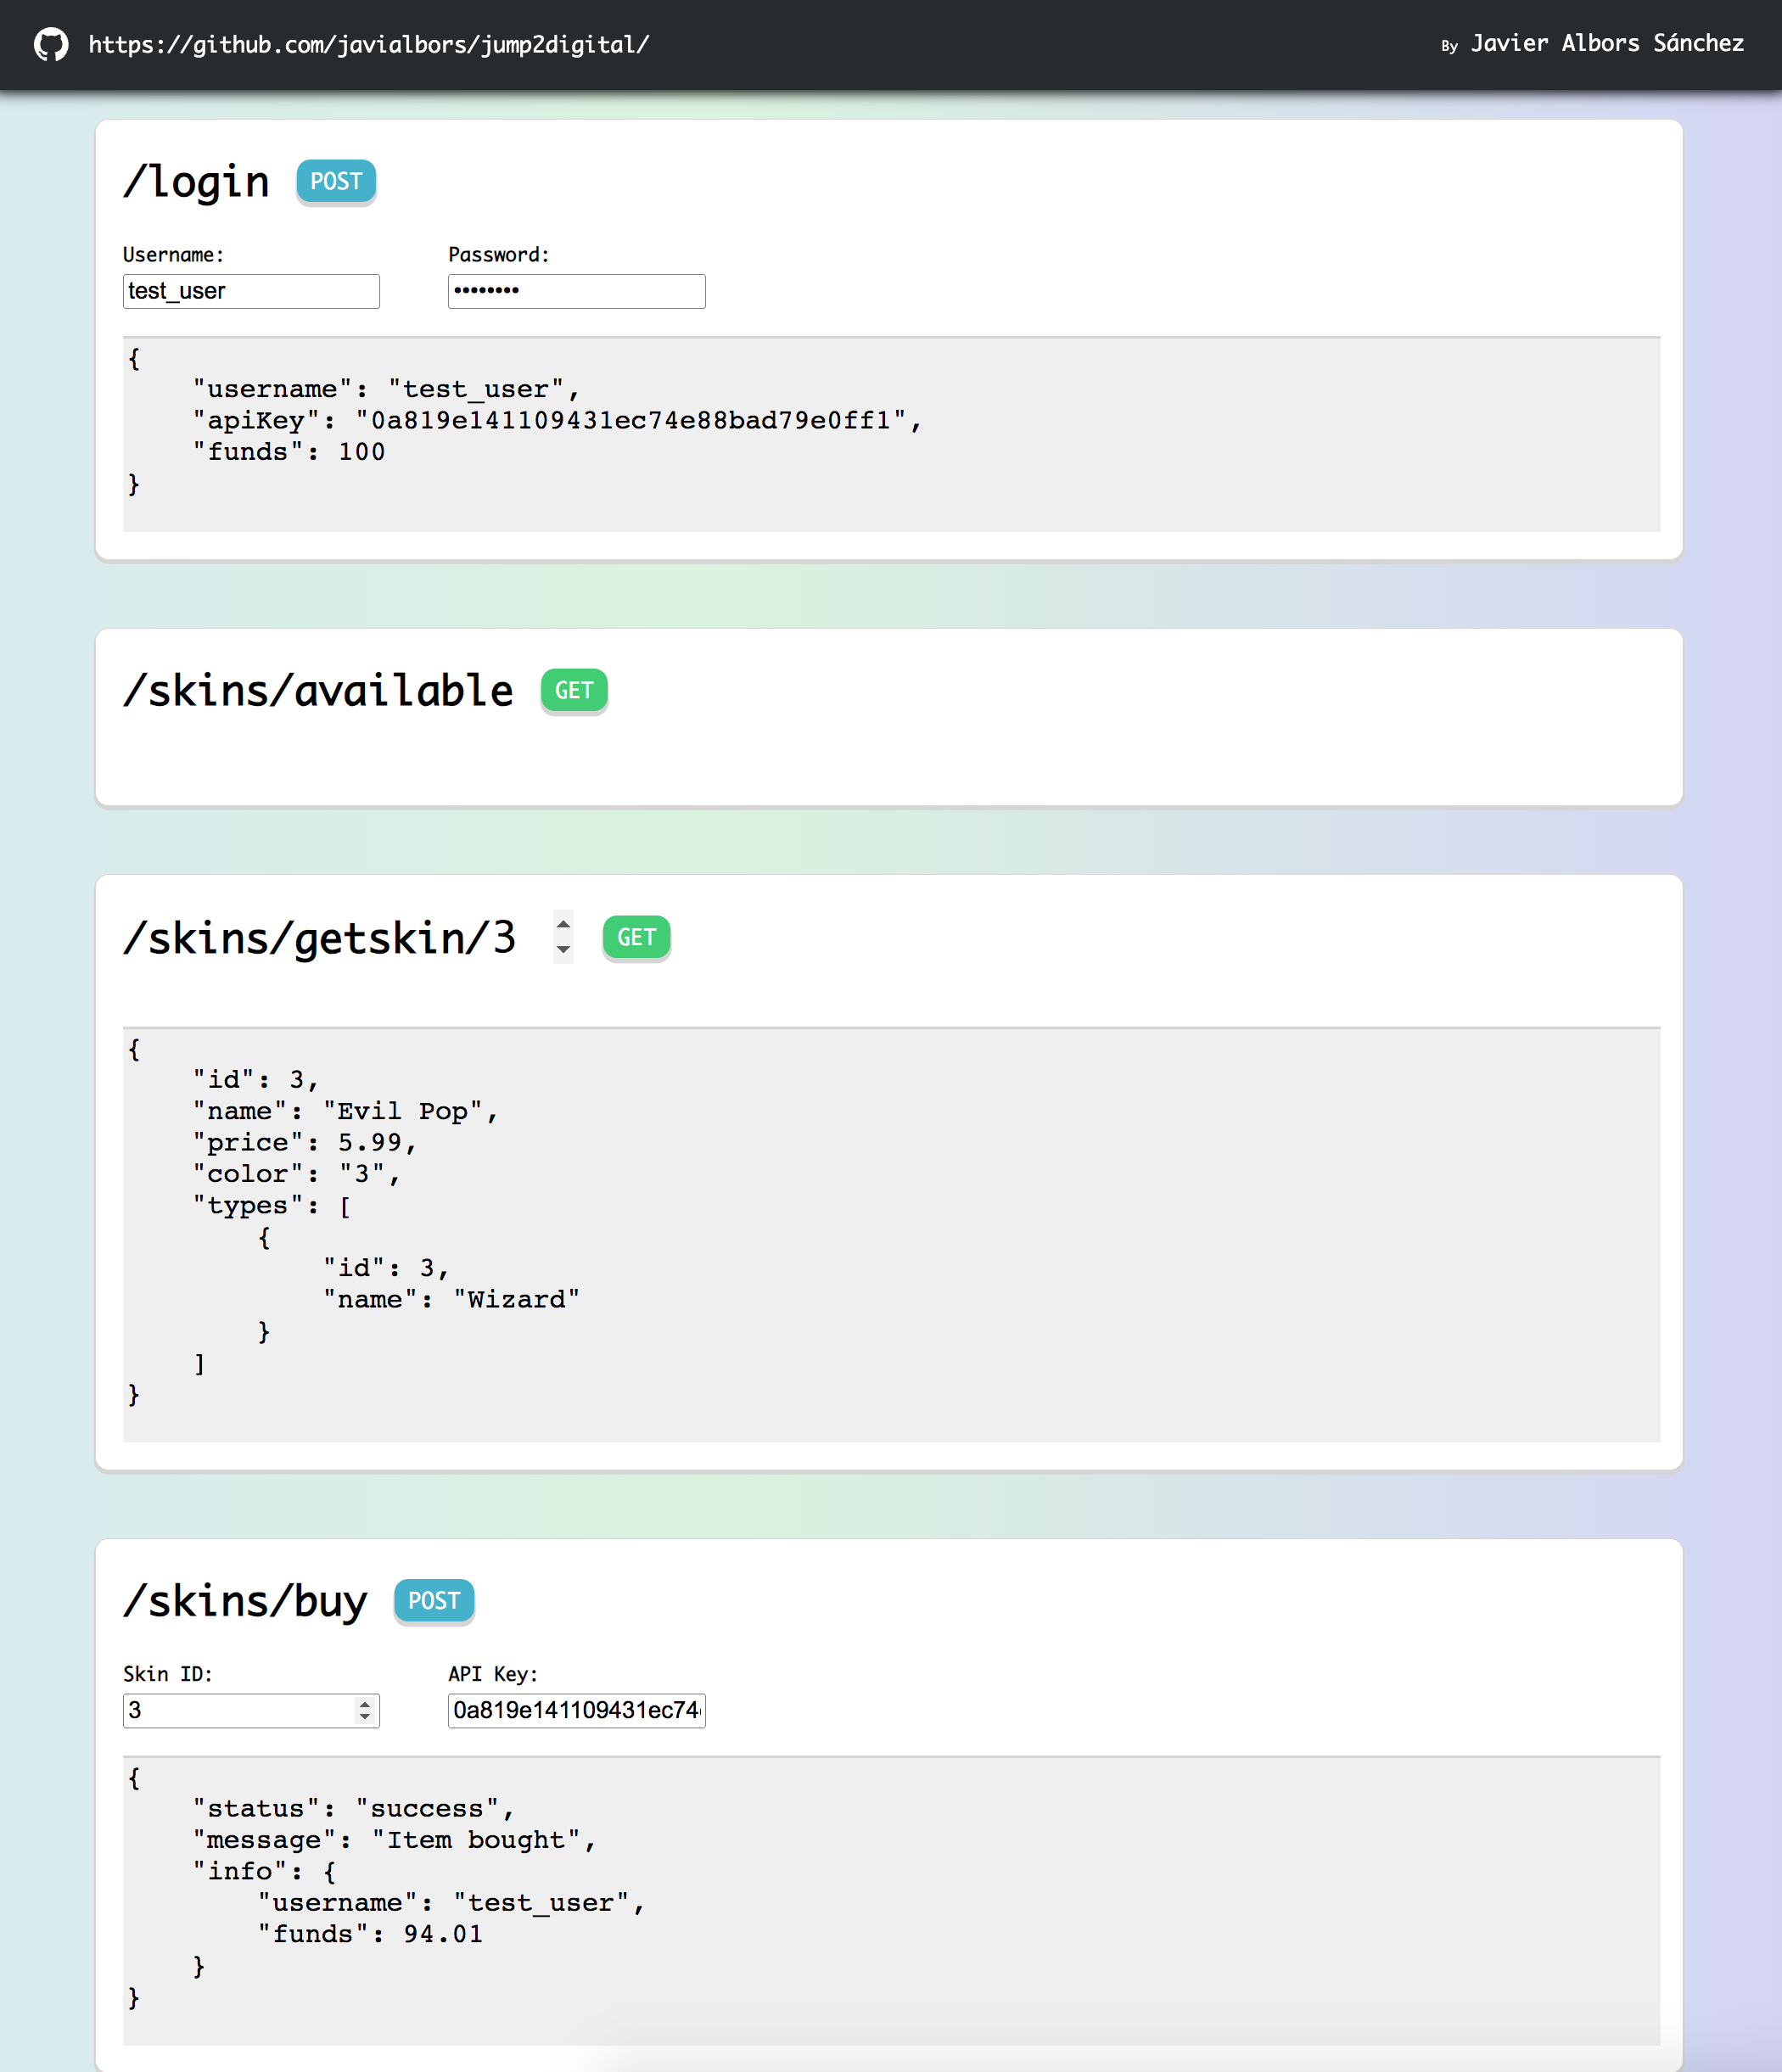Open the jump2digital GitHub repository link
The image size is (1782, 2072).
point(369,45)
